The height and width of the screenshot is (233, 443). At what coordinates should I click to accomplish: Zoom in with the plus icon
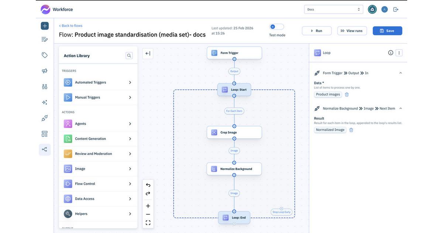pos(148,206)
